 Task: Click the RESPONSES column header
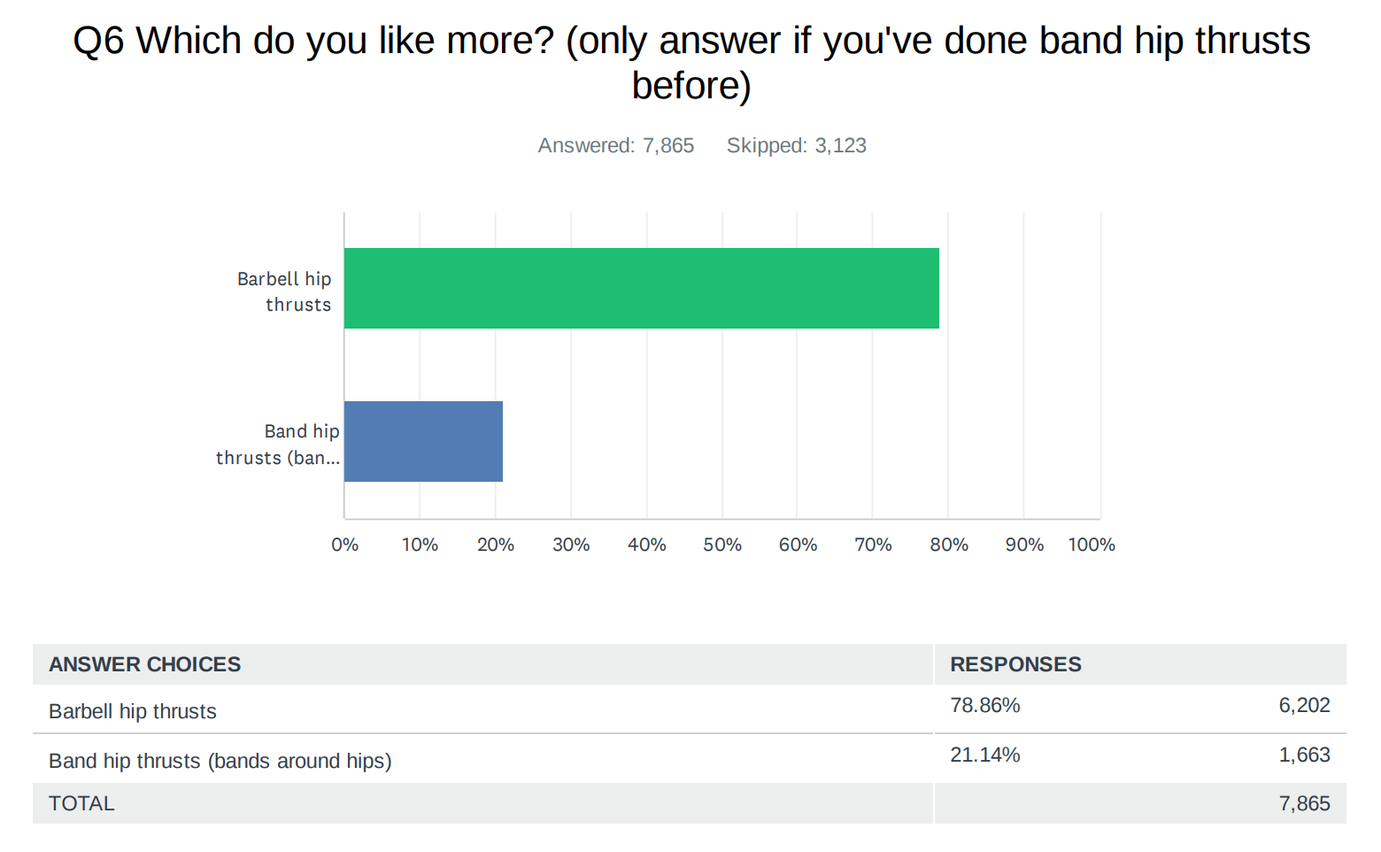(1015, 664)
